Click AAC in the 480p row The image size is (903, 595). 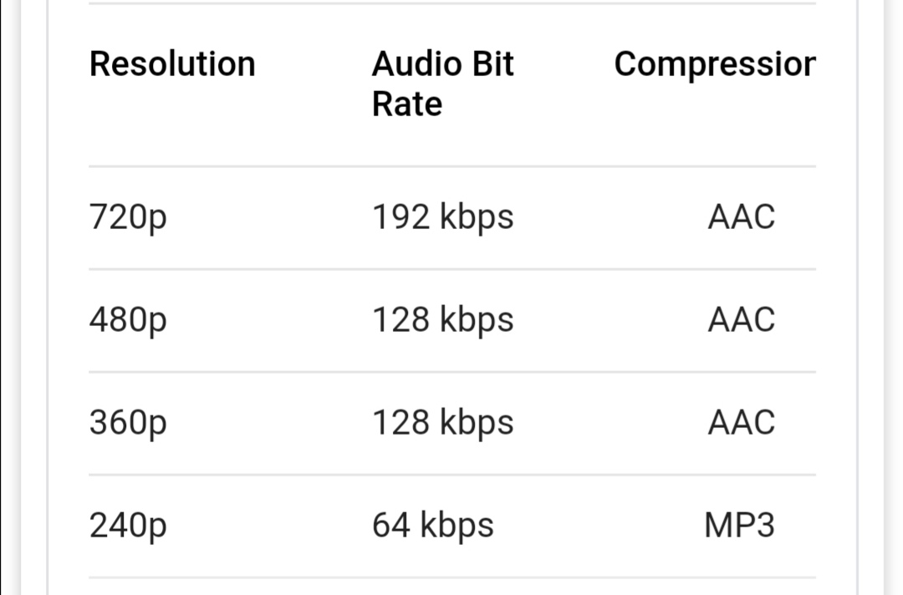[741, 320]
